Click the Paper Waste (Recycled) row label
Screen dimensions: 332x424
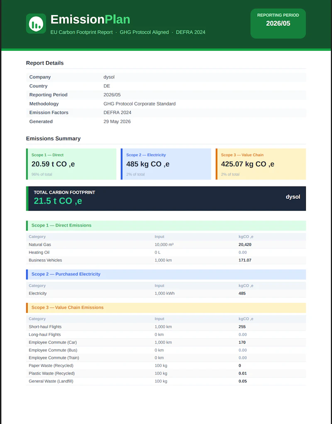tap(51, 366)
